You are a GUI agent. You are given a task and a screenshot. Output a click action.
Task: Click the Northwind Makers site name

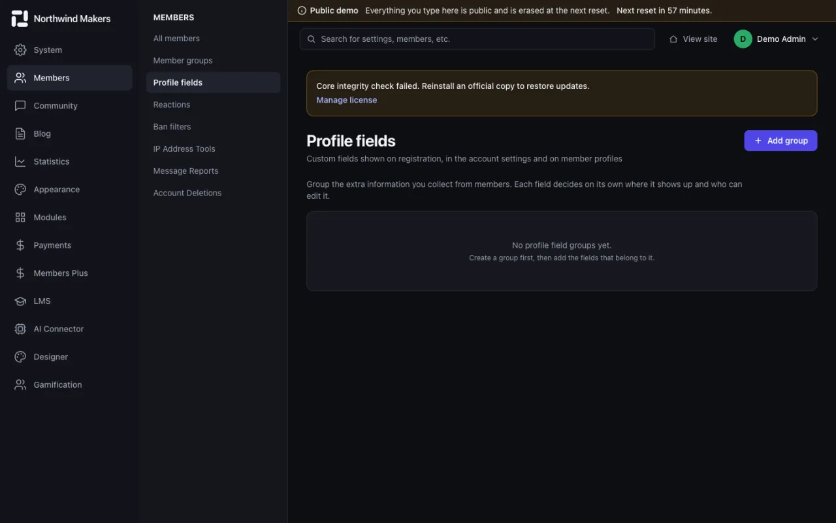click(72, 18)
